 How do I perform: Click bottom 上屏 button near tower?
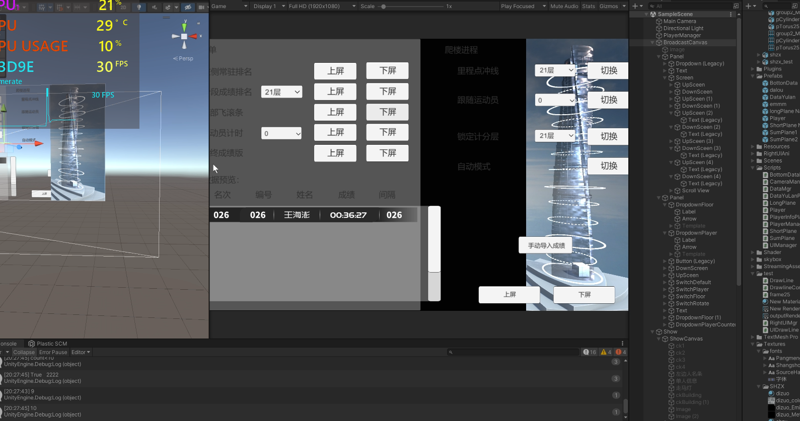[509, 294]
